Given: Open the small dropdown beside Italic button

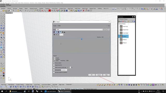Looking at the screenshot, I should [61, 35].
